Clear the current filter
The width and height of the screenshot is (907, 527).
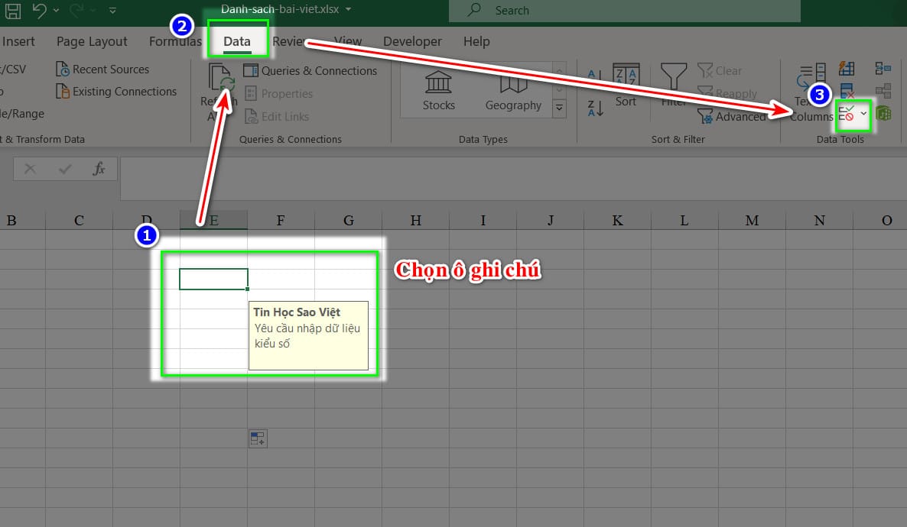720,70
